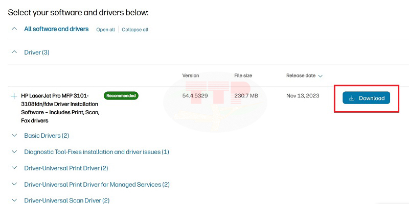
Task: Click the Release date column header
Action: point(301,75)
